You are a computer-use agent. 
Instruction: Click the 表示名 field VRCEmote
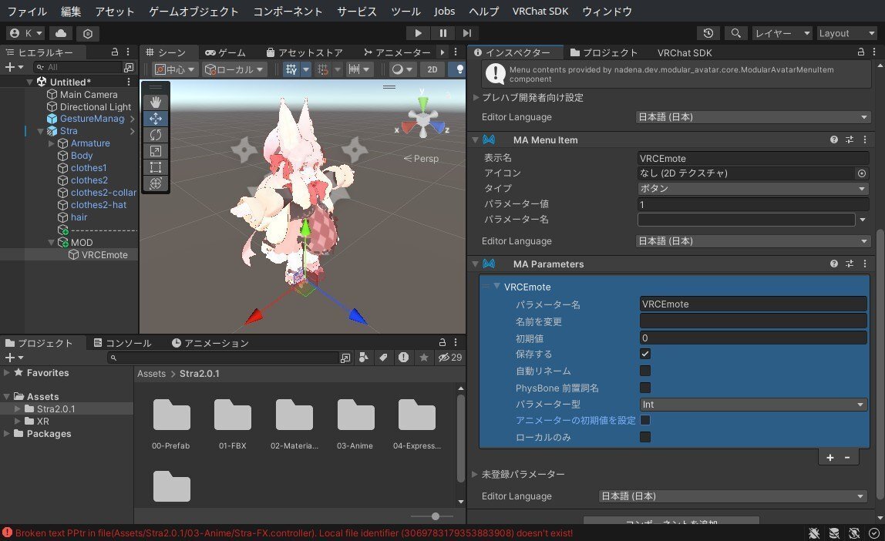click(x=753, y=159)
